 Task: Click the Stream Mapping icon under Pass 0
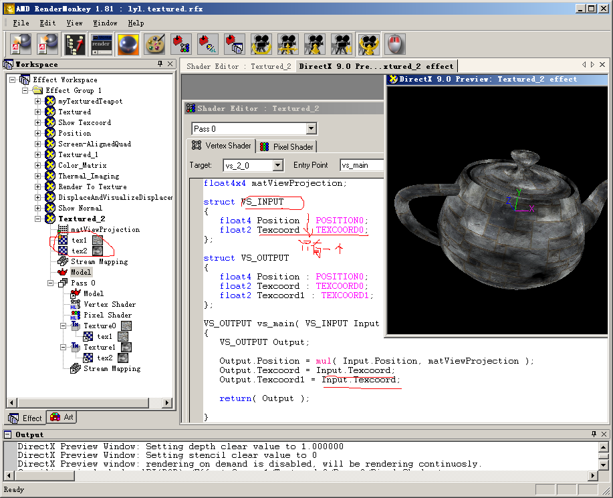tap(76, 368)
